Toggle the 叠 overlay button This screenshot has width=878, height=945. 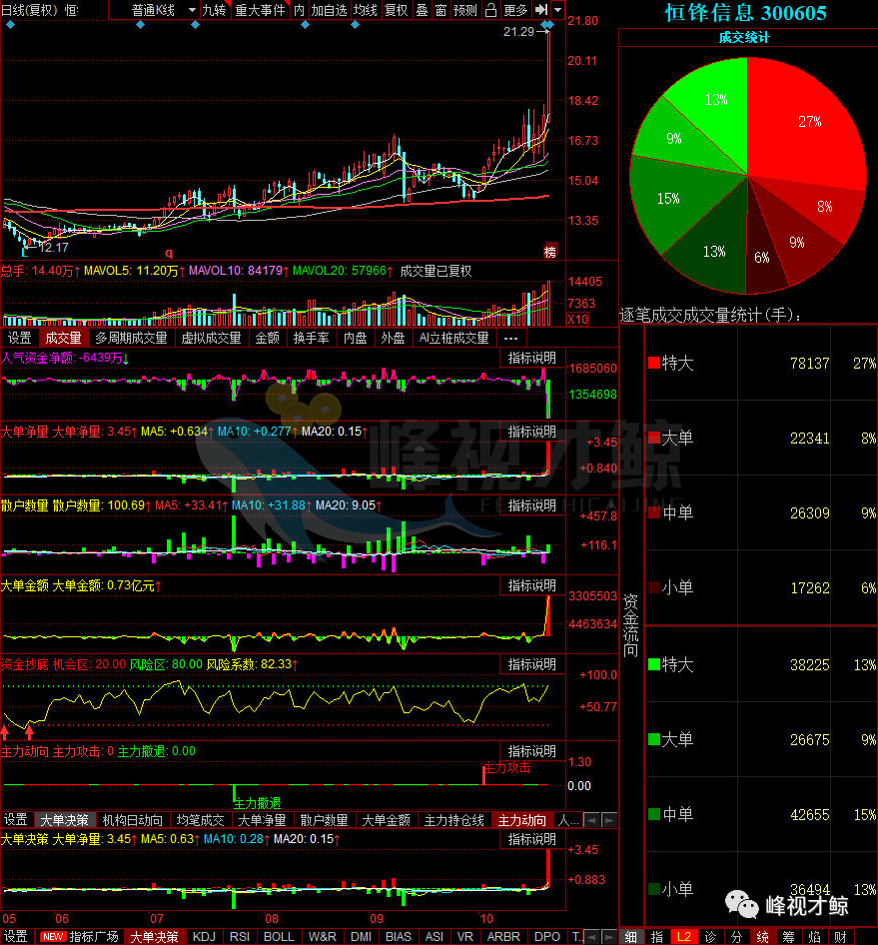coord(422,10)
